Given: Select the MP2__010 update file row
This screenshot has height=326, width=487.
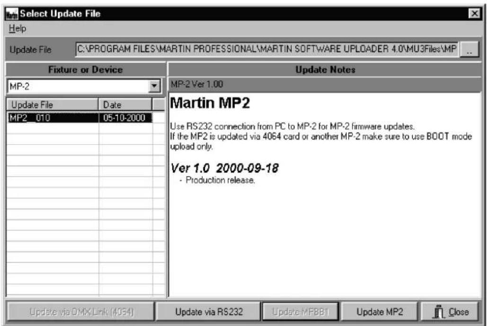Looking at the screenshot, I should coord(80,118).
